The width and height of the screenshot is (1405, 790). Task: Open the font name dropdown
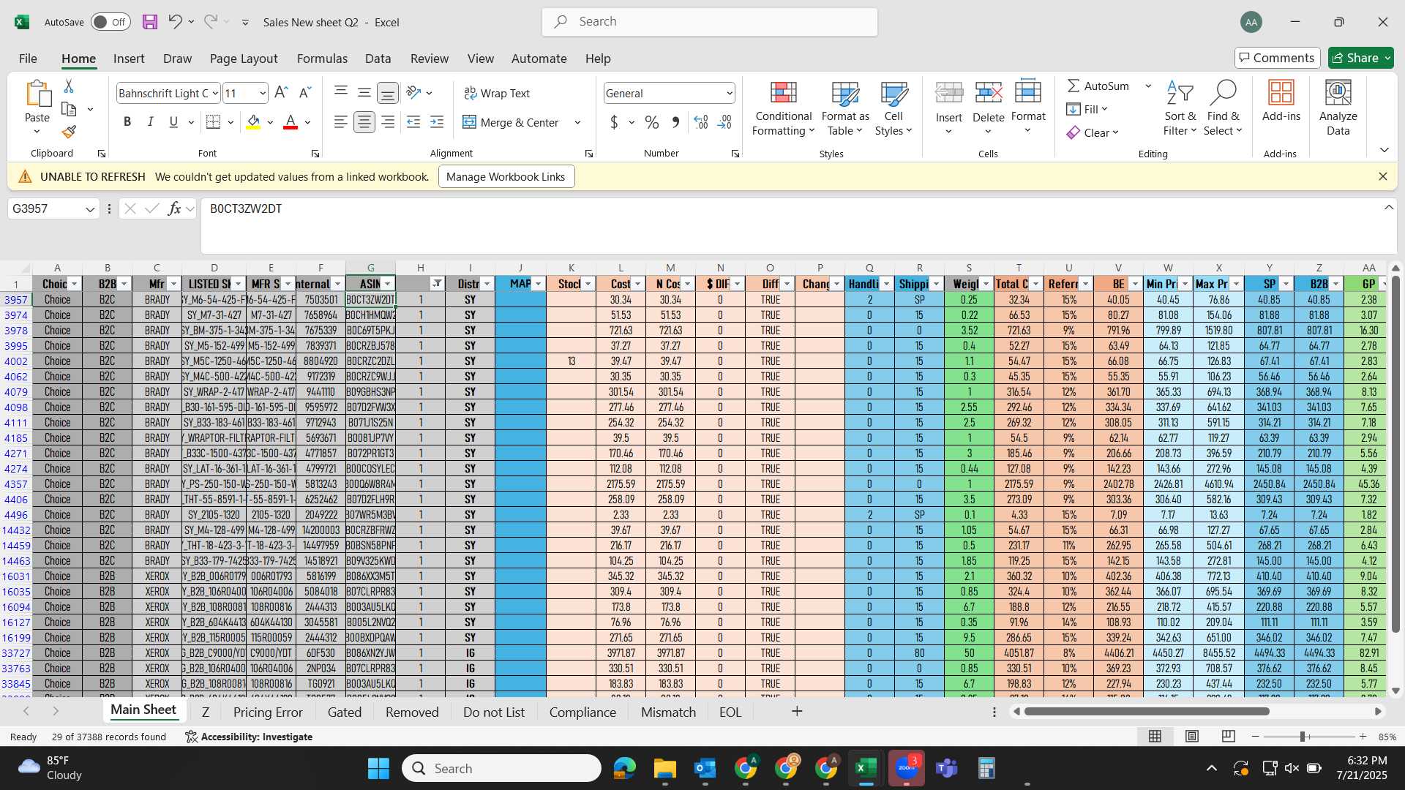click(x=215, y=93)
